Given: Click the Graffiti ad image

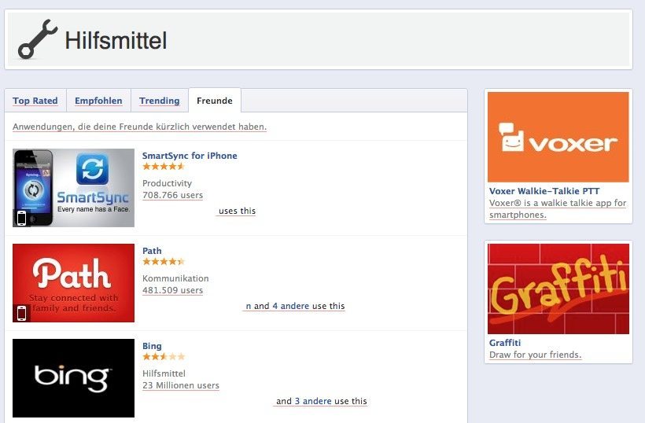Looking at the screenshot, I should pyautogui.click(x=558, y=289).
